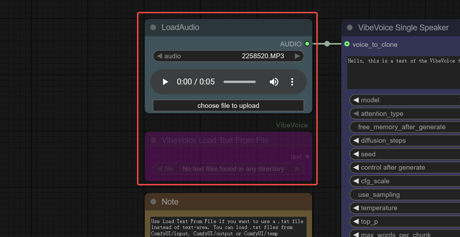Screen dimensions: 460x237
Task: Click the 0:00 / 0:05 time display
Action: (196, 82)
